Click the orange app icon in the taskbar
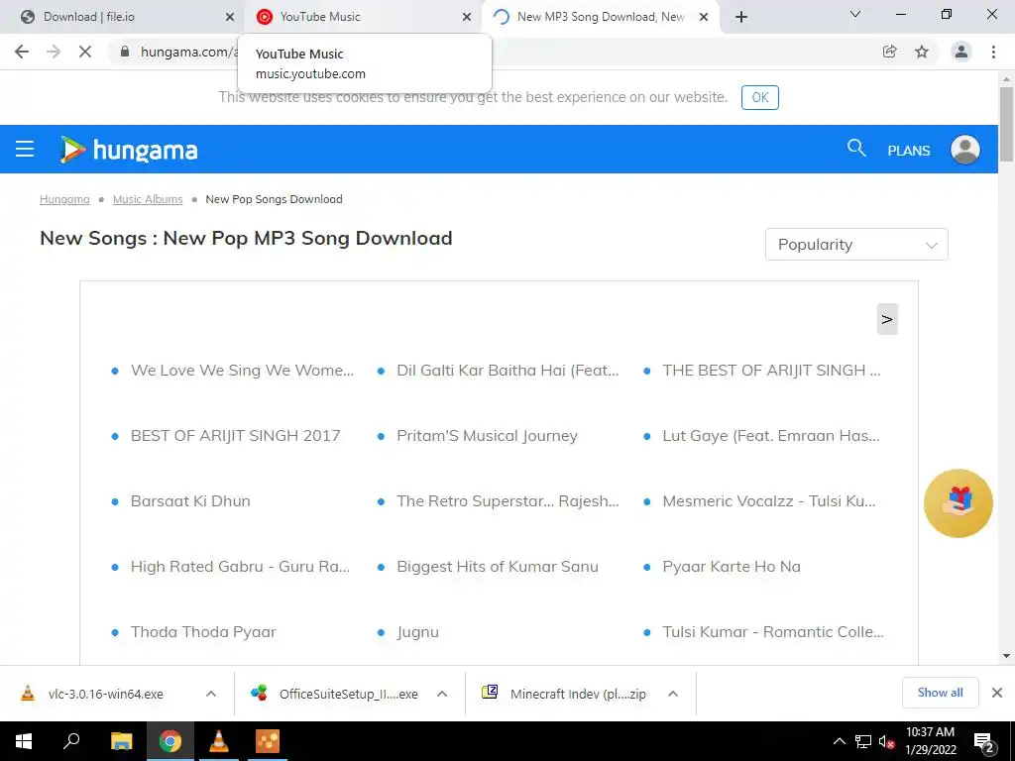Screen dimensions: 1015x761 point(268,741)
